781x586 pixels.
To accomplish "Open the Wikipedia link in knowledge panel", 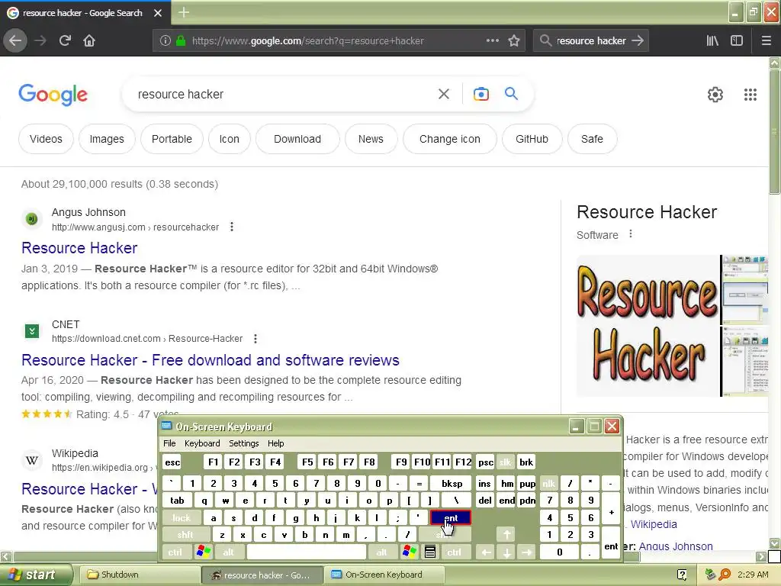I will tap(654, 524).
